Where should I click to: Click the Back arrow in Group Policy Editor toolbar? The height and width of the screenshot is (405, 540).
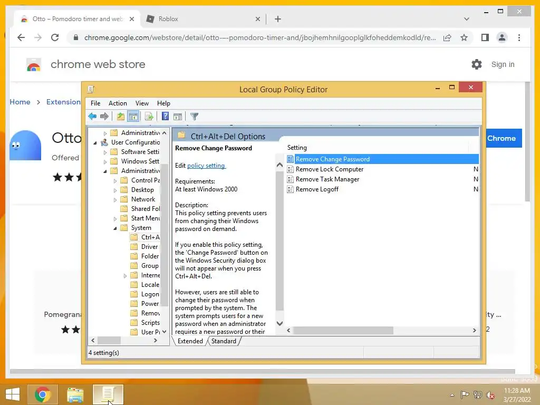[92, 117]
